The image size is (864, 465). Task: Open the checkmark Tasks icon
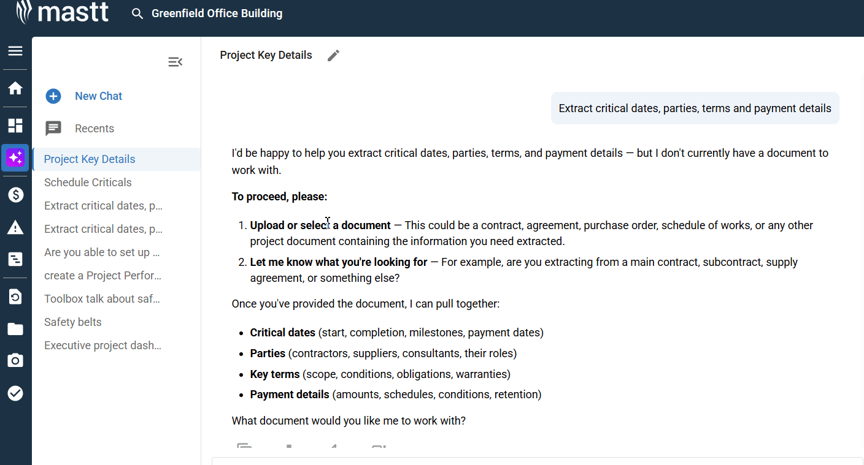pyautogui.click(x=15, y=393)
